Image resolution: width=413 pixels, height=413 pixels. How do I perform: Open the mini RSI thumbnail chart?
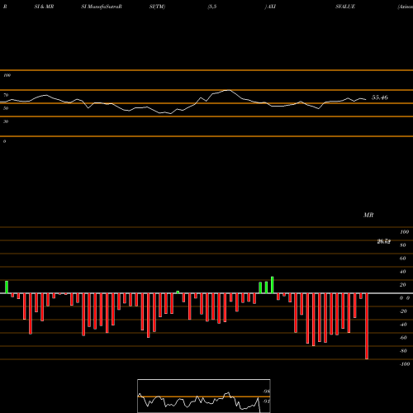pyautogui.click(x=204, y=396)
